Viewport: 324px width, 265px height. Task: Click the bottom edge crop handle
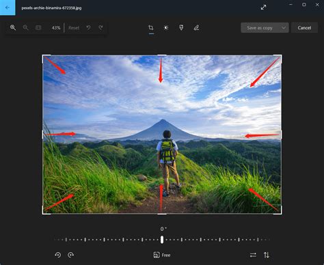pos(162,214)
